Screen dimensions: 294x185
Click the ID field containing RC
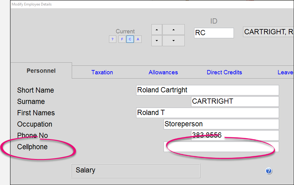point(214,33)
